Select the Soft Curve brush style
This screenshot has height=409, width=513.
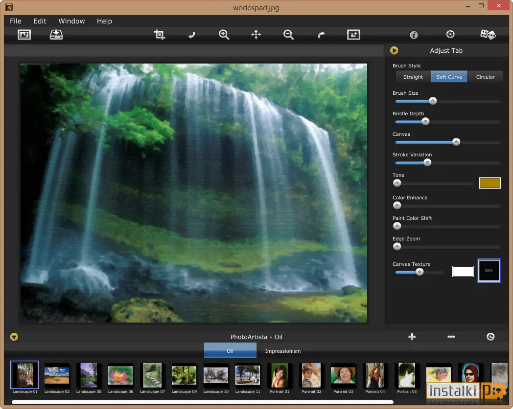449,77
